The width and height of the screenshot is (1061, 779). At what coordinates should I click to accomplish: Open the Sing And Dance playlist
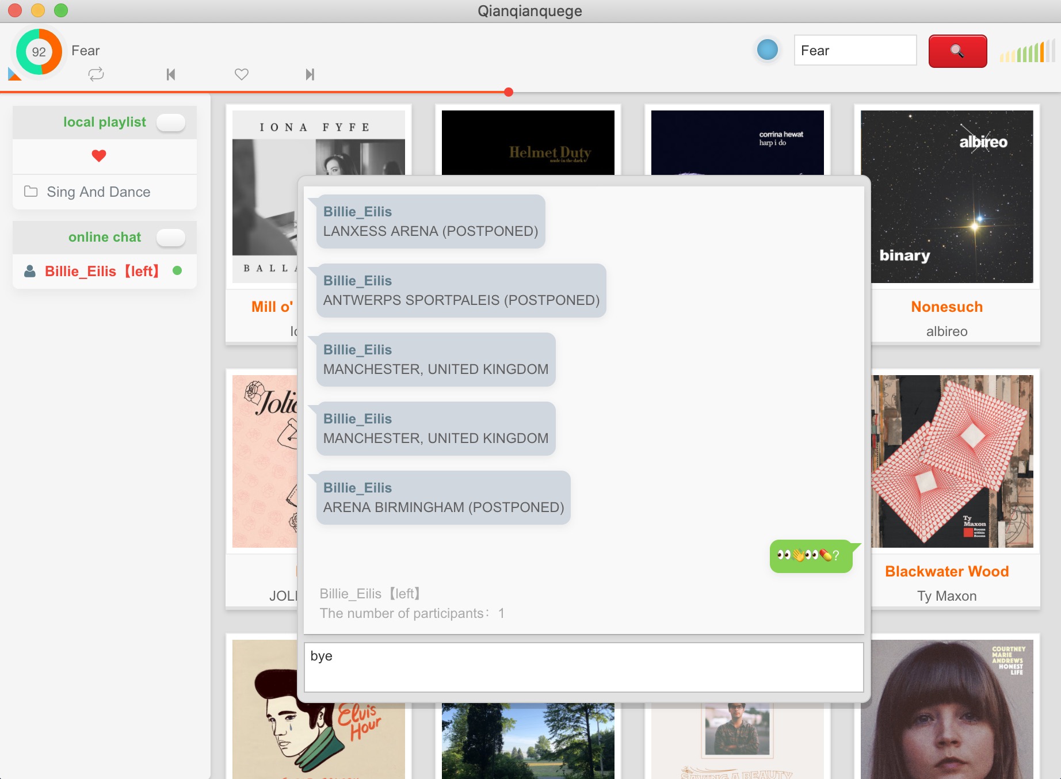(x=105, y=192)
